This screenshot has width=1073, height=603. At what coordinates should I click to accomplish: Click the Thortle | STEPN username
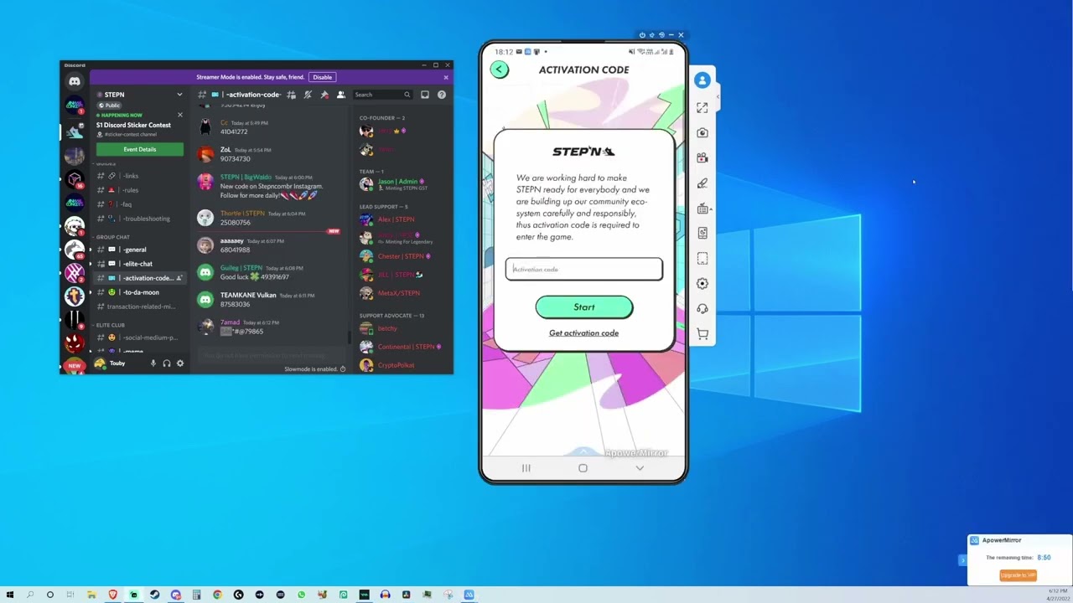coord(242,214)
